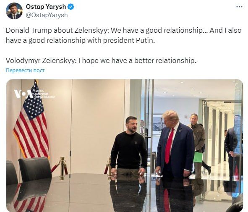Select the "I hope we have a better relationship" line
The width and height of the screenshot is (248, 212).
[137, 60]
